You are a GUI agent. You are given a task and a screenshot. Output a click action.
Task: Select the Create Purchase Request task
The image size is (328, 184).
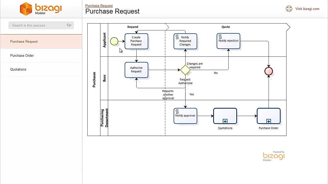[136, 41]
